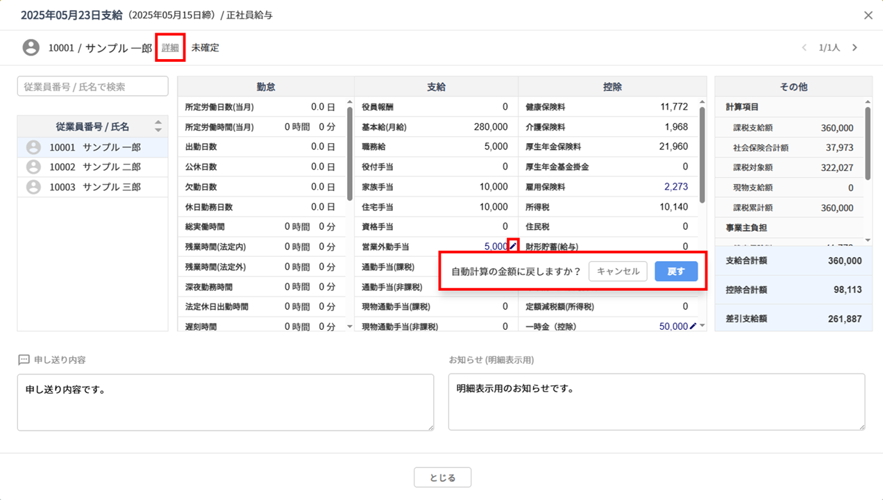Click the その他 panel scrollbar
The height and width of the screenshot is (500, 883).
(868, 144)
